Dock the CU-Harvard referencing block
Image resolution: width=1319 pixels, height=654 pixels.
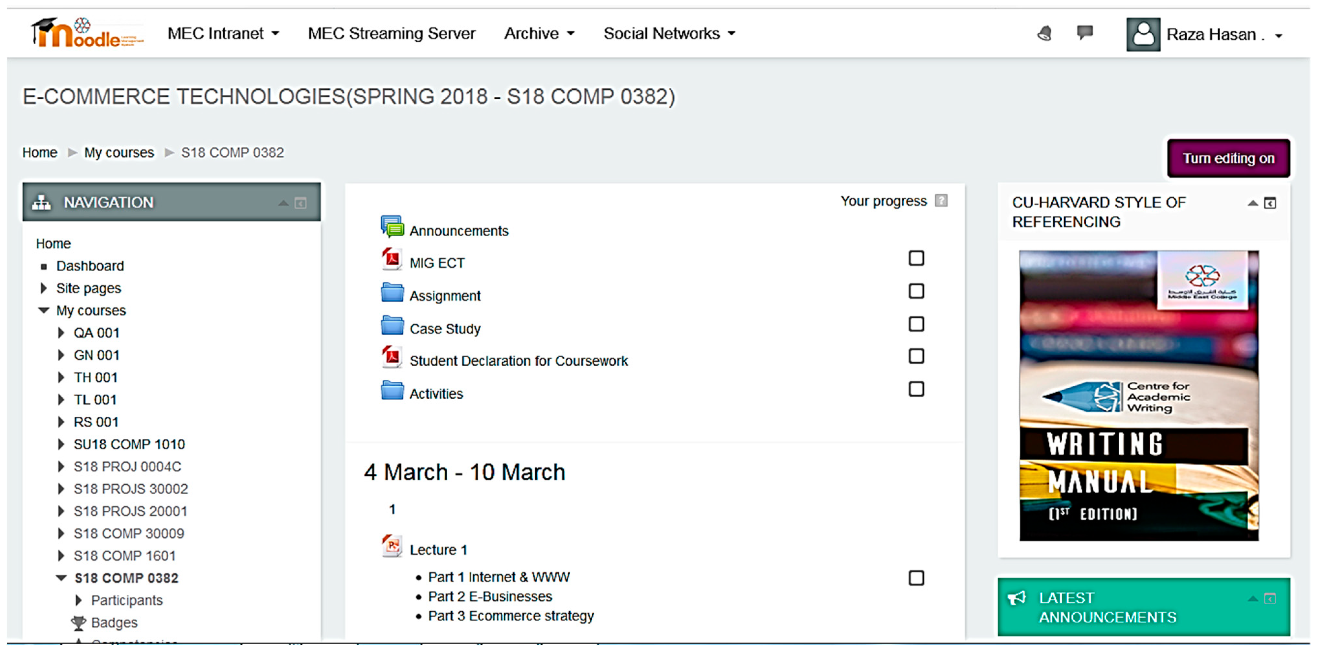[1270, 203]
